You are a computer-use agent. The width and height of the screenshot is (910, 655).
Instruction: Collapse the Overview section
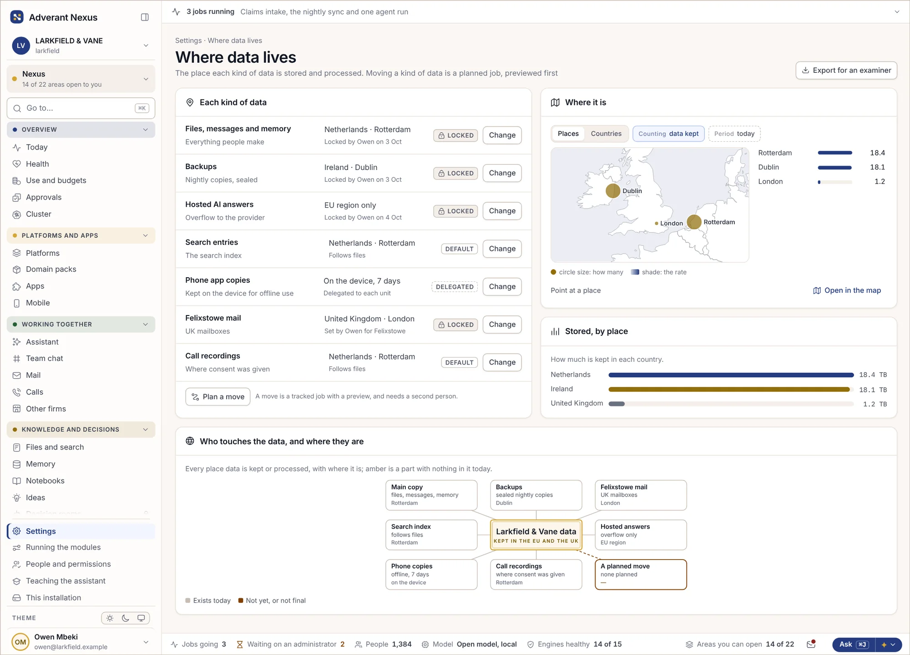(x=81, y=130)
